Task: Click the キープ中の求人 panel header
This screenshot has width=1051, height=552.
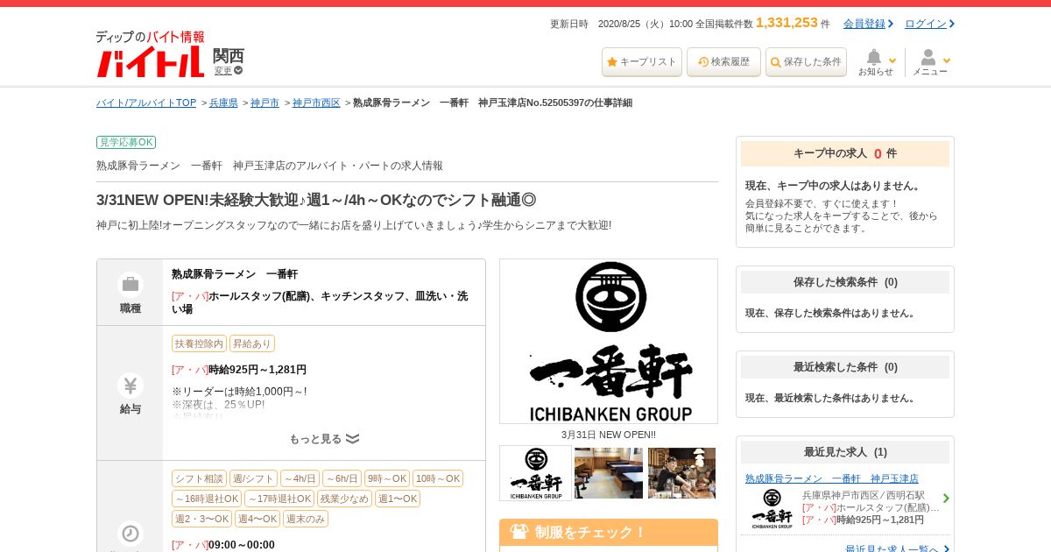Action: [845, 153]
